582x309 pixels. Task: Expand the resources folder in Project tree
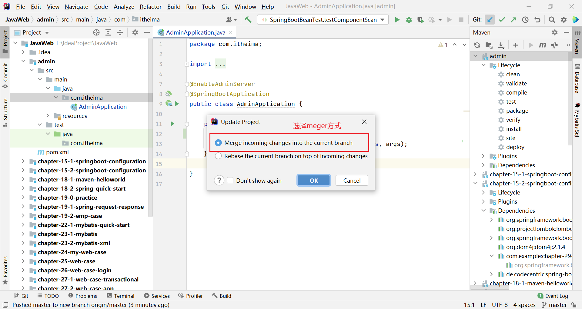[48, 116]
